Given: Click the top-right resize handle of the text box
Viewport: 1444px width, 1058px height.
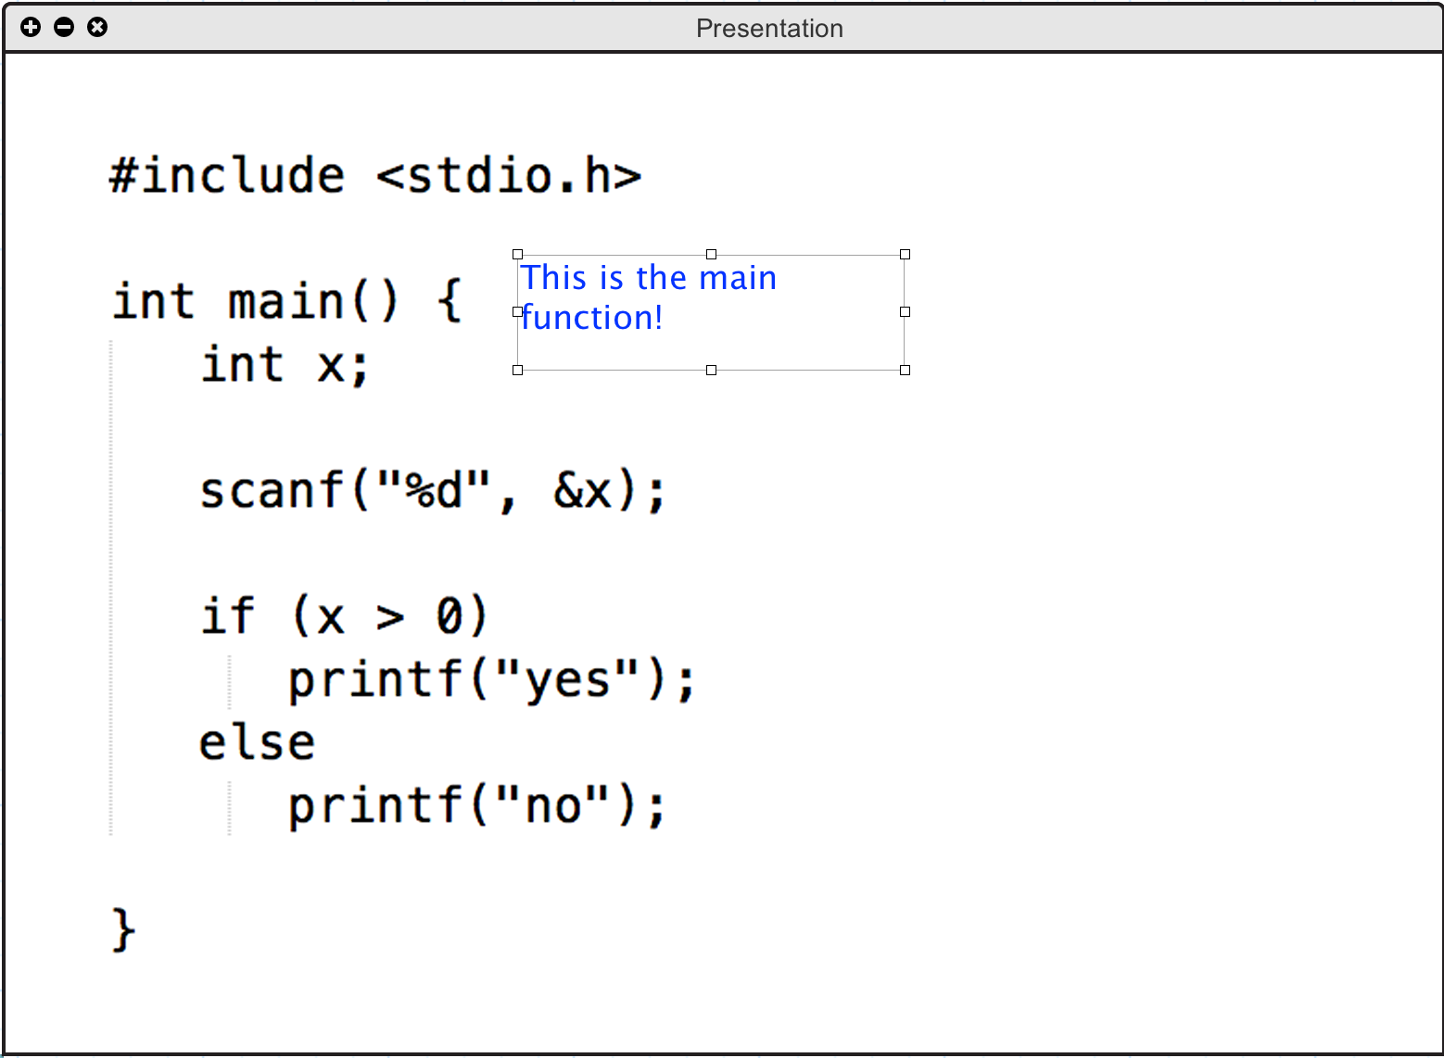Looking at the screenshot, I should tap(906, 254).
